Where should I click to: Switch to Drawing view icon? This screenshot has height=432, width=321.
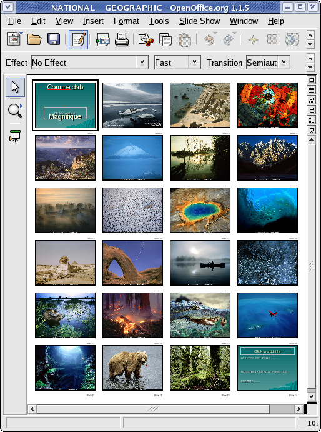(312, 80)
